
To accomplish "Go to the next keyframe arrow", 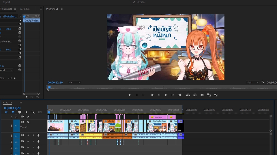I will 15,78.
